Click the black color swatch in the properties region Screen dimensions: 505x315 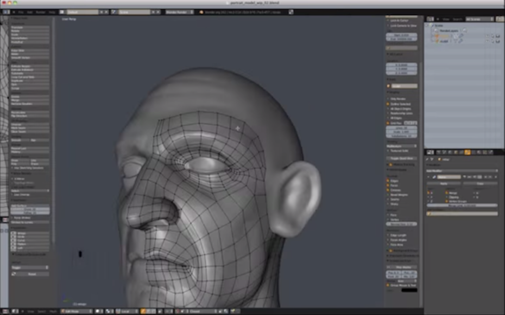click(409, 290)
